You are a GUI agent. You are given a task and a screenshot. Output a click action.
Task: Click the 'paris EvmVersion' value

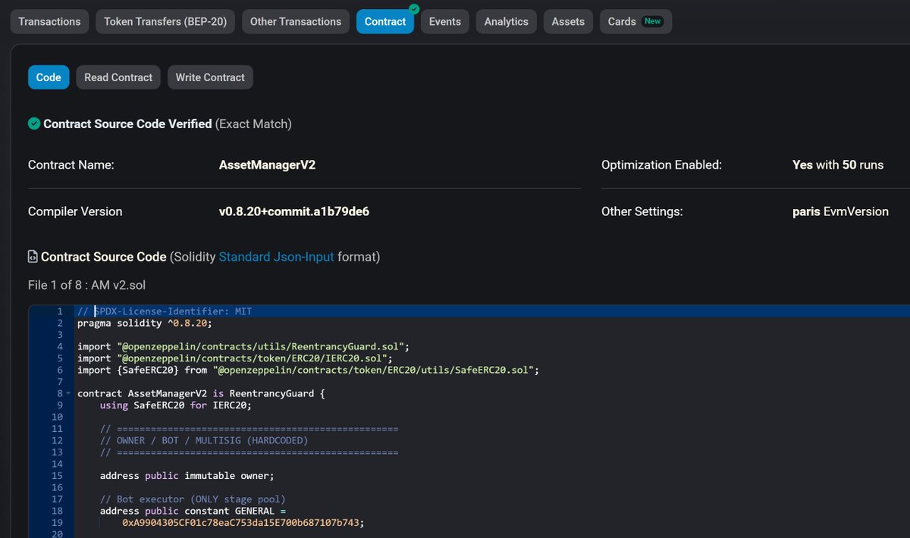840,211
